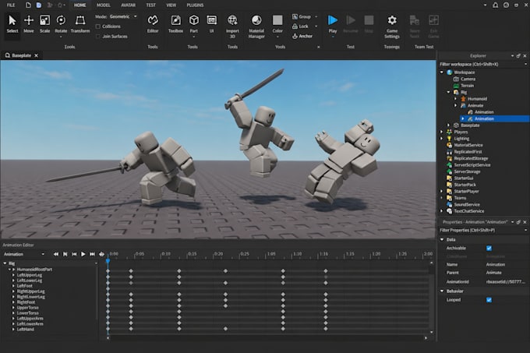
Task: Start the Play test
Action: pyautogui.click(x=333, y=24)
